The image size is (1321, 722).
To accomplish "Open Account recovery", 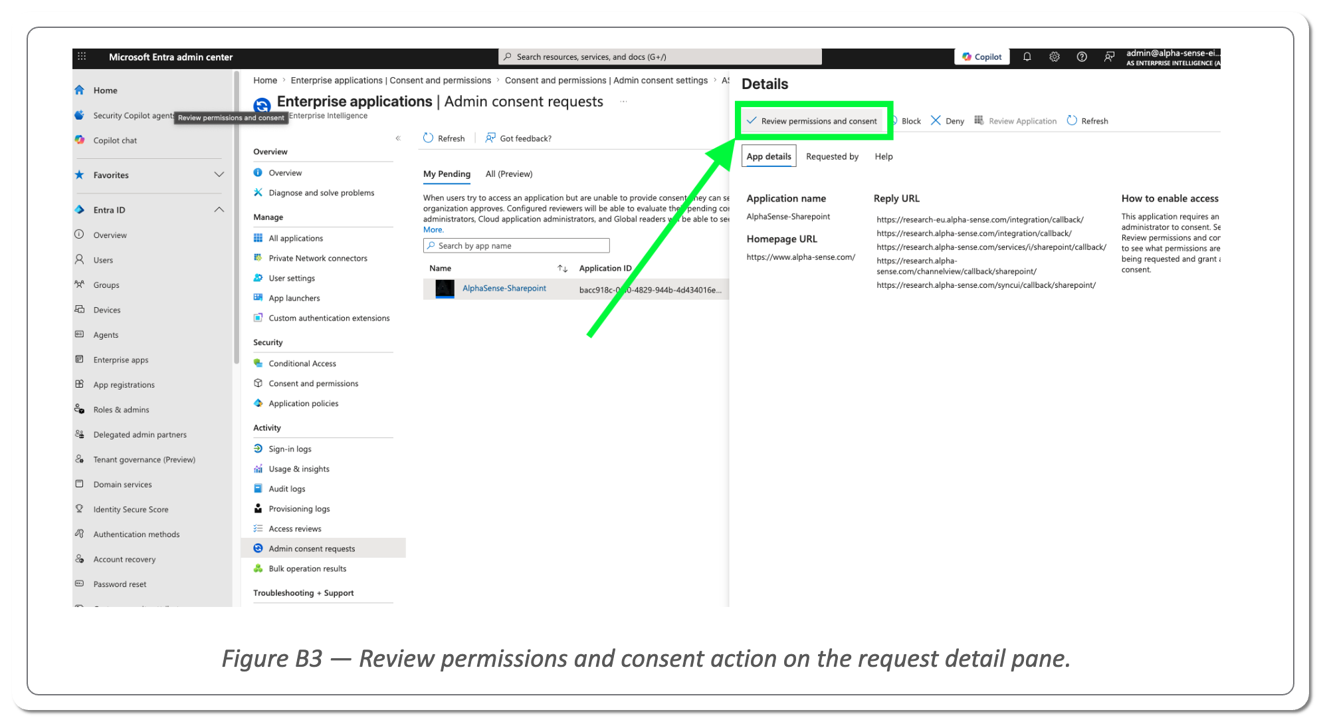I will tap(124, 559).
